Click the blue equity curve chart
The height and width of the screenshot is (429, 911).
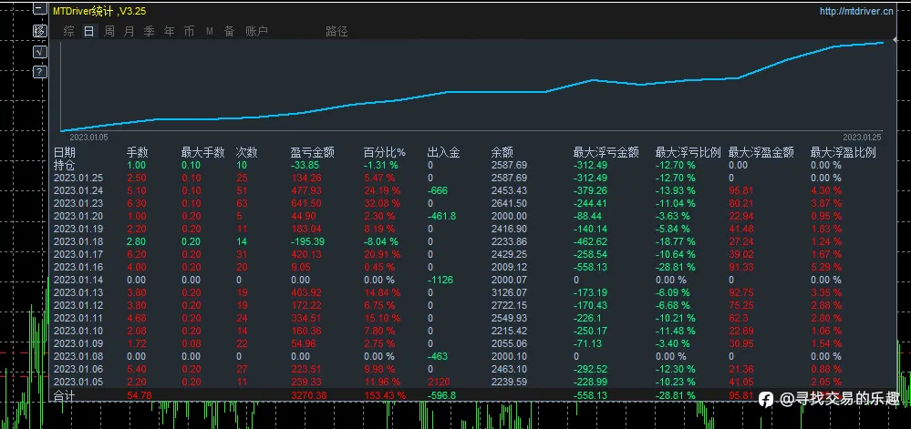(x=471, y=86)
